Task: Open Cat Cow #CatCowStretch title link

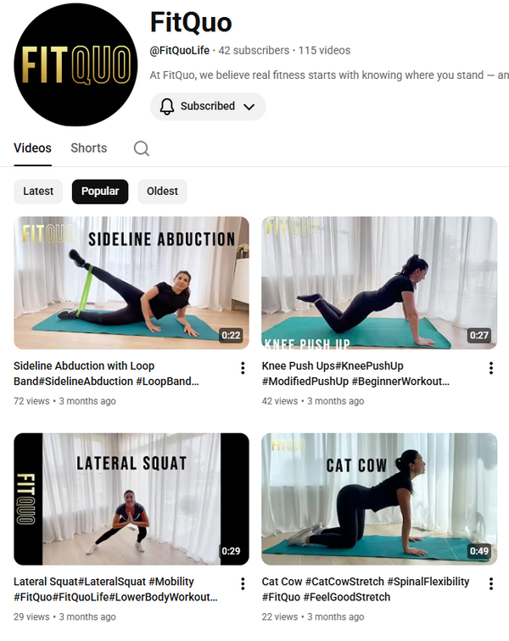Action: pyautogui.click(x=366, y=589)
